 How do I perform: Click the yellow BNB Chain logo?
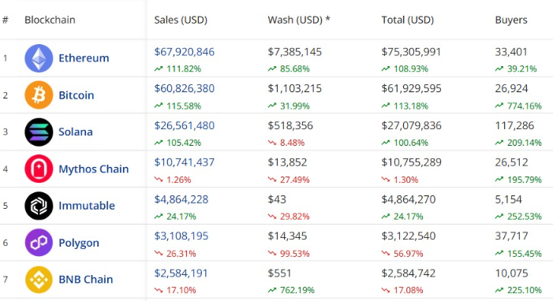coord(39,280)
